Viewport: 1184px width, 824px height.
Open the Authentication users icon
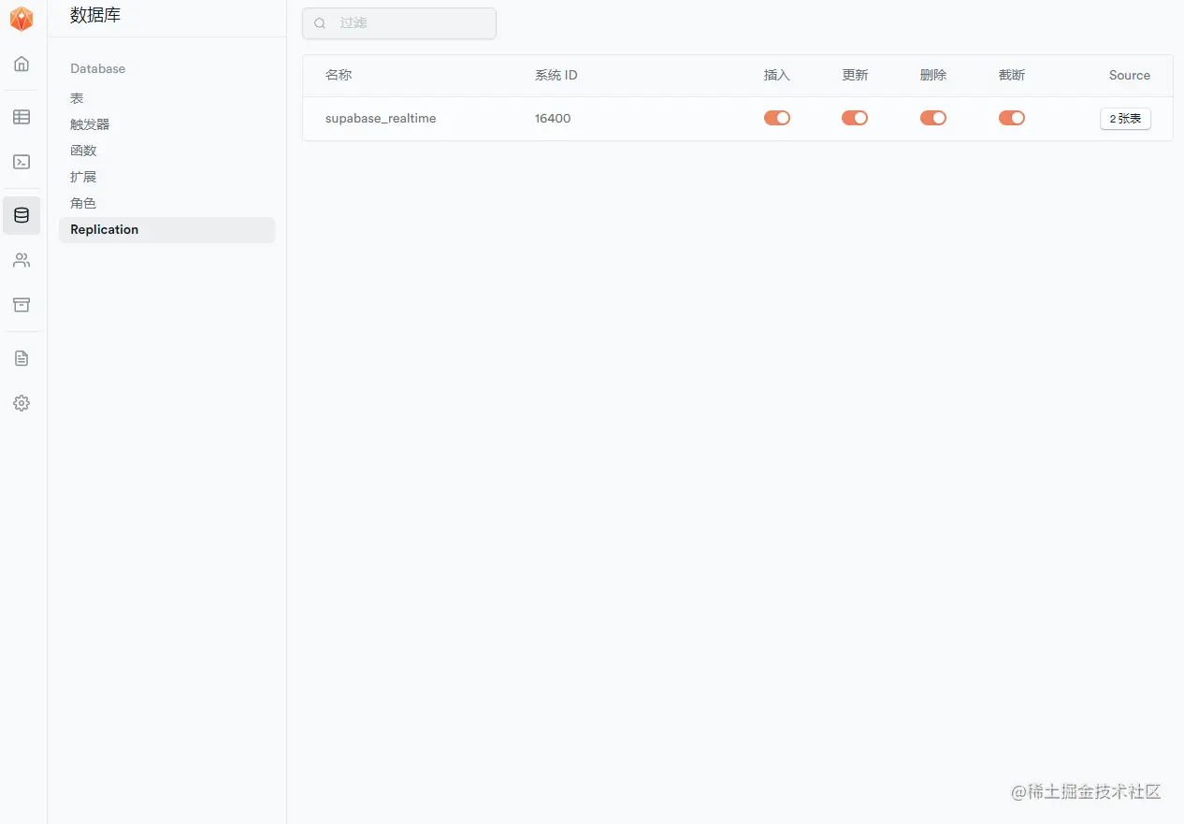(x=22, y=260)
